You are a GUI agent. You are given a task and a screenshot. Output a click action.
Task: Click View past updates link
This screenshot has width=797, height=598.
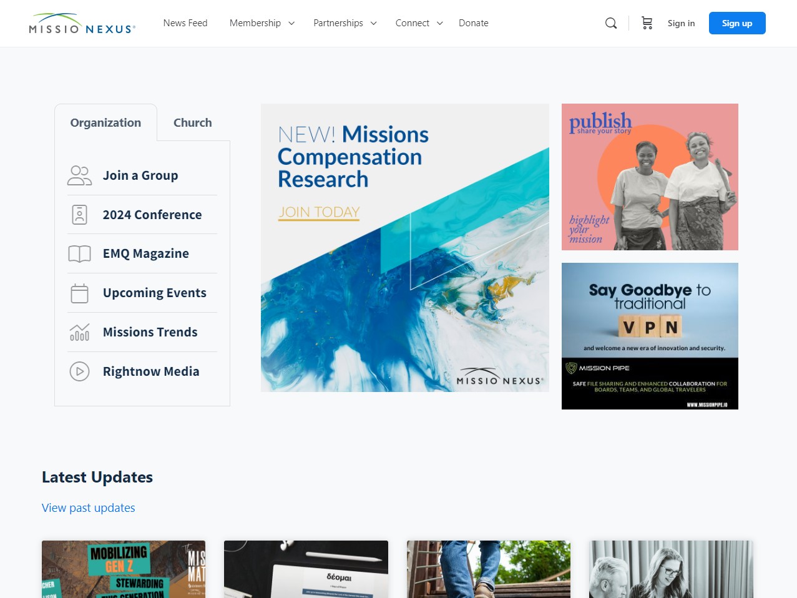pyautogui.click(x=89, y=508)
